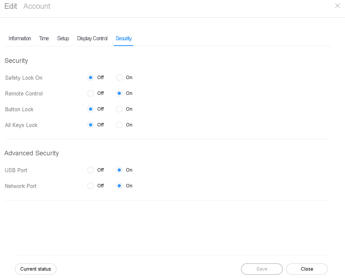Select the Edit menu item
The height and width of the screenshot is (278, 345).
pyautogui.click(x=11, y=6)
